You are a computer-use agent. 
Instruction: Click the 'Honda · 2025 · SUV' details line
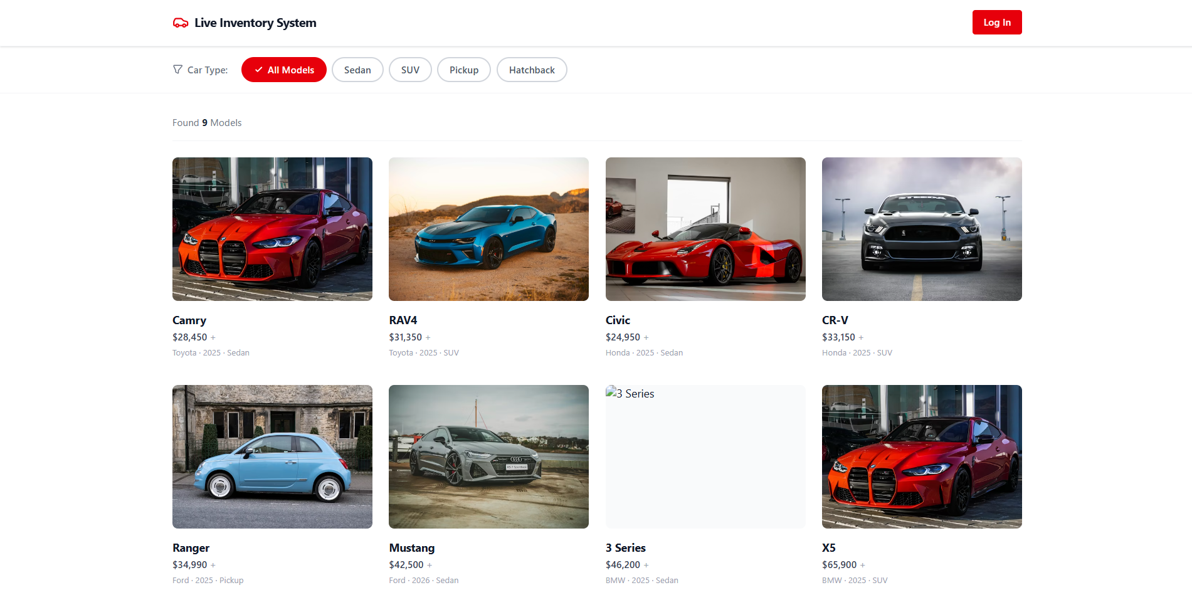[x=857, y=353]
